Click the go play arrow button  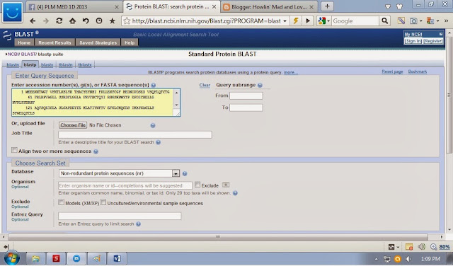tap(308, 21)
